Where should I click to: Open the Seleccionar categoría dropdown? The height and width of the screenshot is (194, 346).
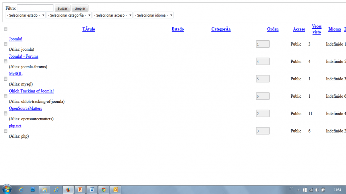coord(69,15)
